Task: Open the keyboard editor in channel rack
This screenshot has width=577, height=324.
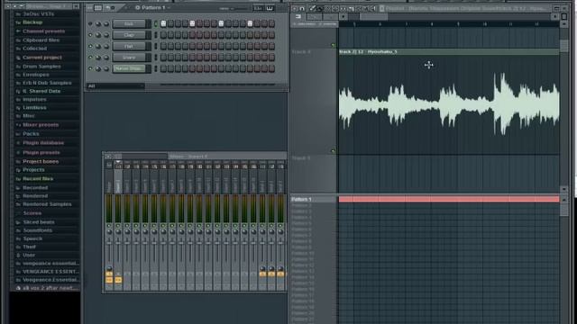Action: coord(270,8)
